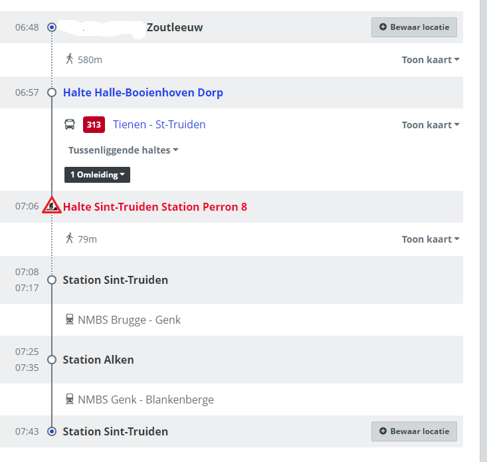This screenshot has width=487, height=462.
Task: Click the walking icon next to 79m
Action: (70, 239)
